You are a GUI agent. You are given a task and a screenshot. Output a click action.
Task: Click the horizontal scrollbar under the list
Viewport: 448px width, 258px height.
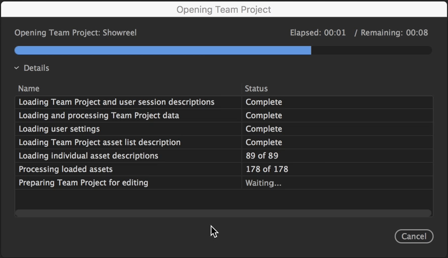pos(224,213)
